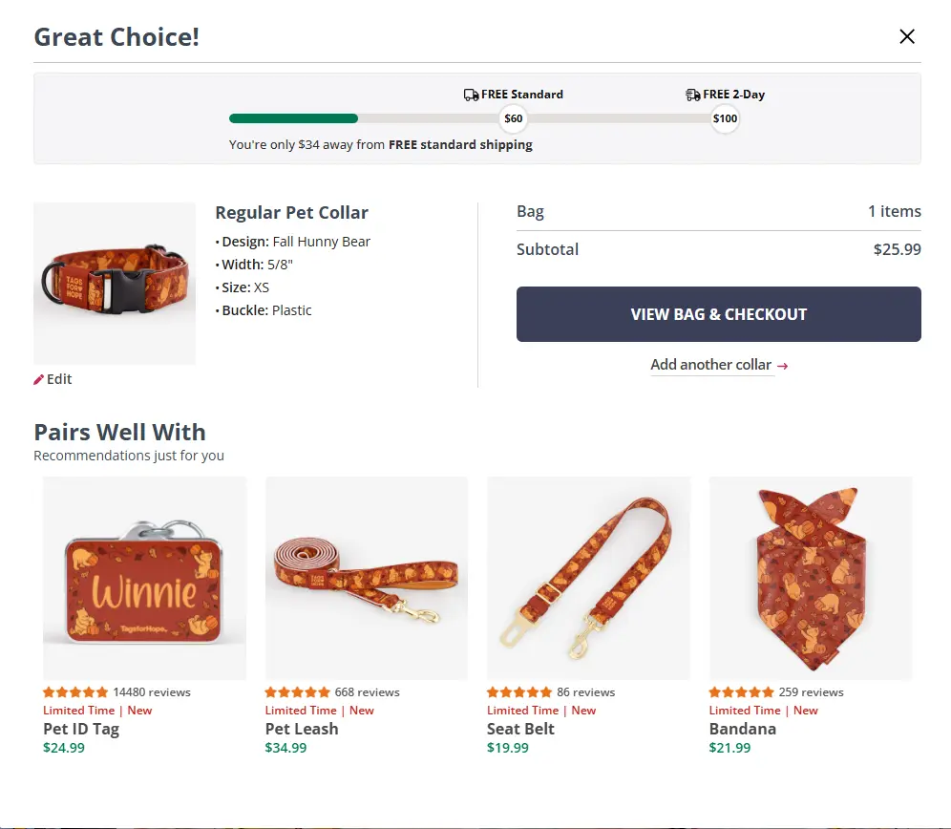Click the star rating for the Seat Belt
951x829 pixels.
click(518, 691)
